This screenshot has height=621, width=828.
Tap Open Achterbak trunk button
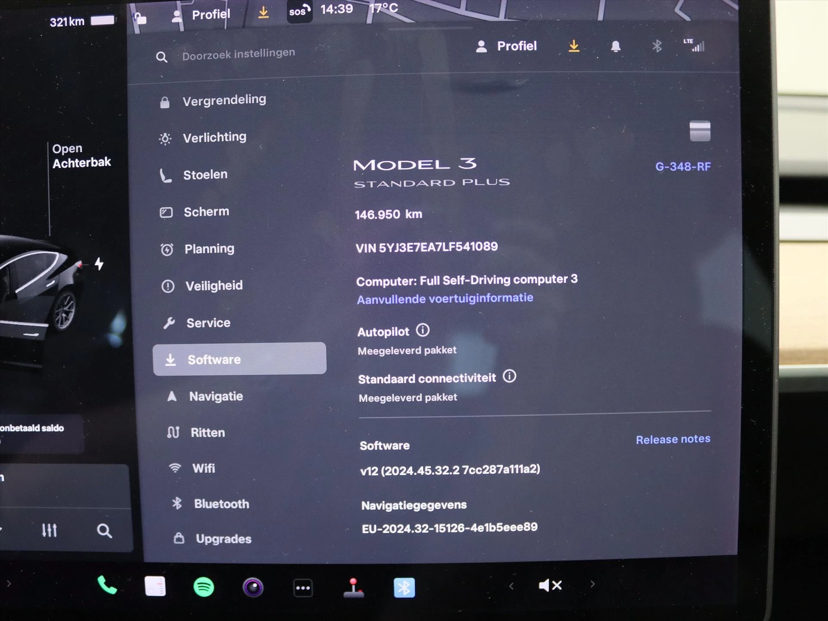point(82,156)
